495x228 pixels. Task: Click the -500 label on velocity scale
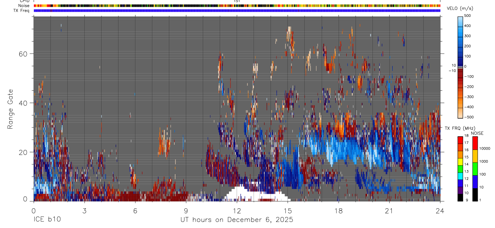(470, 117)
